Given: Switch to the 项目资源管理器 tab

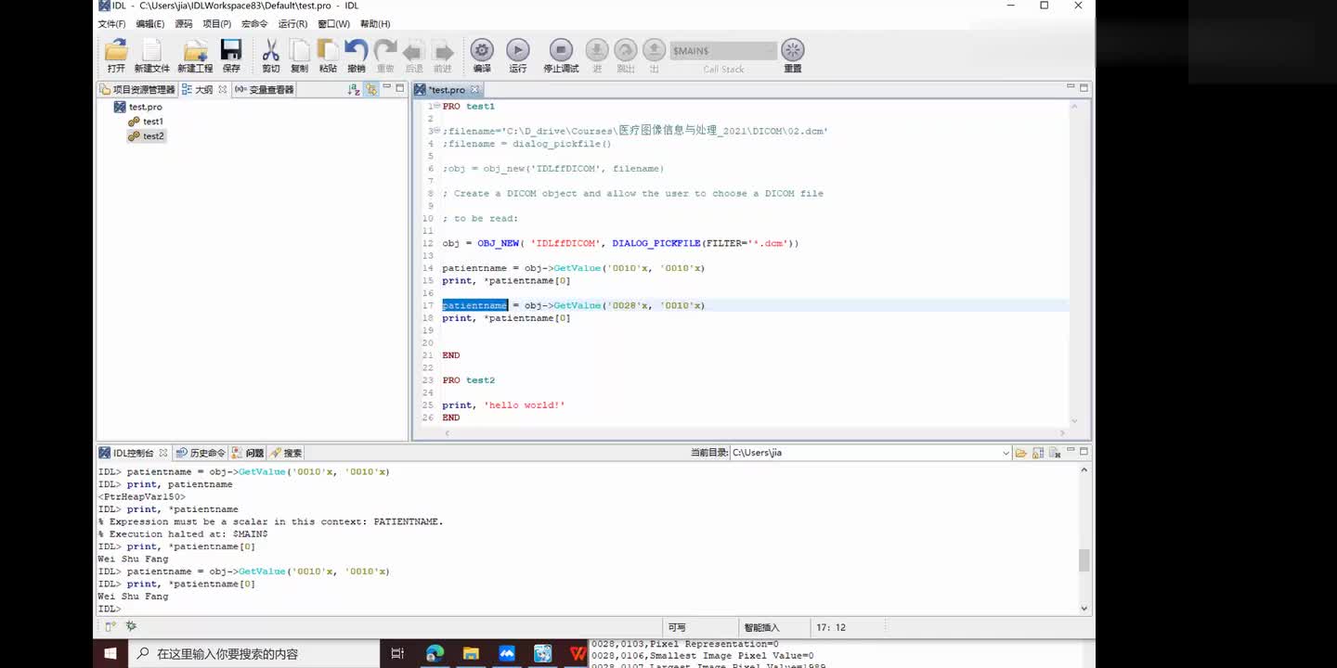Looking at the screenshot, I should (x=137, y=90).
